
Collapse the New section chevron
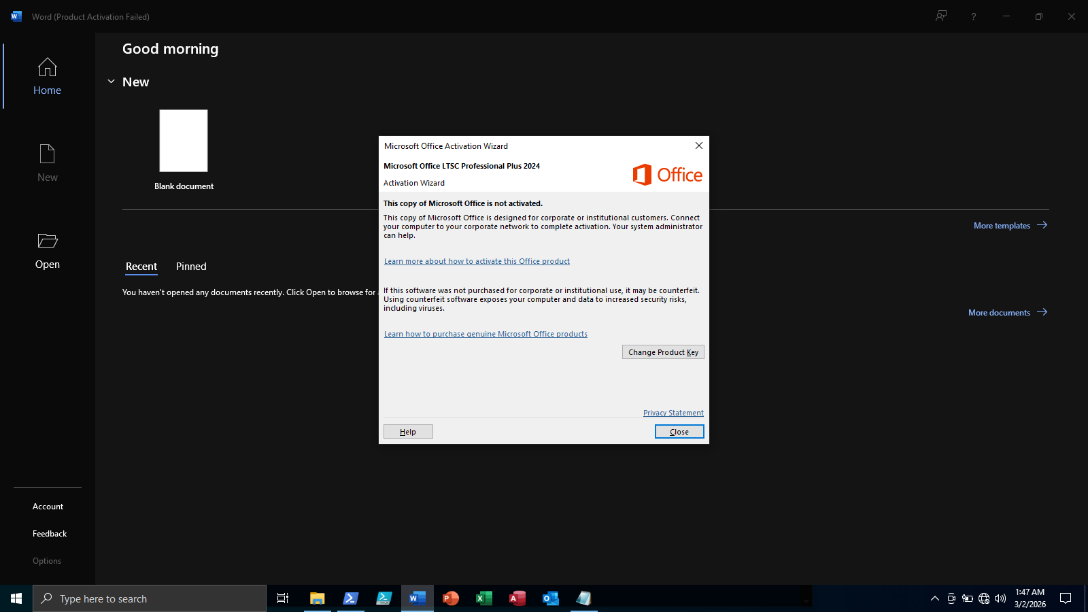pyautogui.click(x=111, y=81)
